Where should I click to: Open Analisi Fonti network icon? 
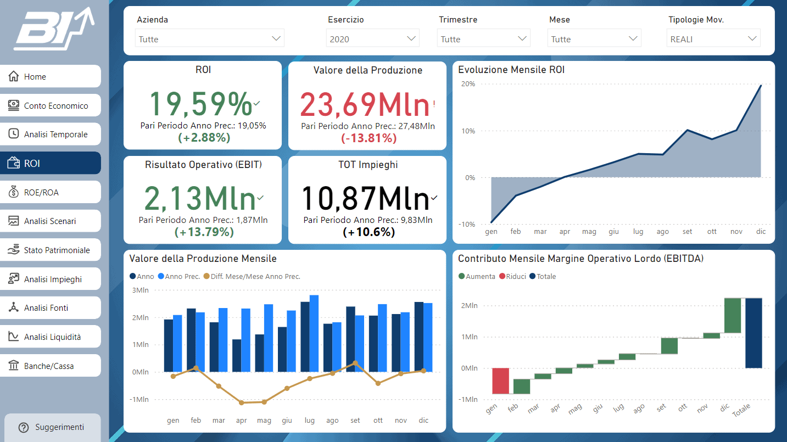pyautogui.click(x=14, y=307)
